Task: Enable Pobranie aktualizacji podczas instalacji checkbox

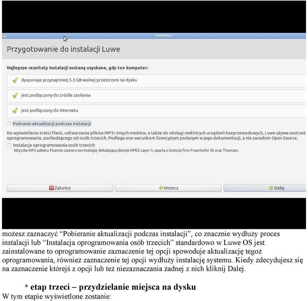Action: click(x=9, y=123)
